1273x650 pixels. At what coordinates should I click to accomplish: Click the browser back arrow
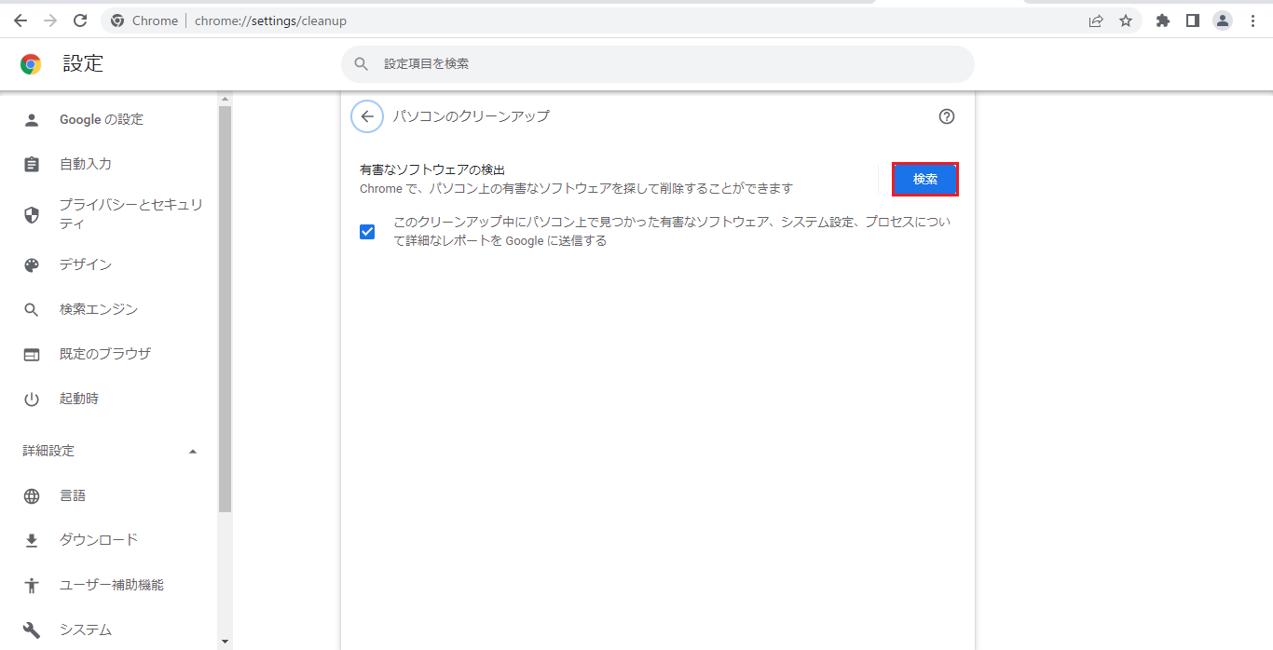(x=21, y=20)
